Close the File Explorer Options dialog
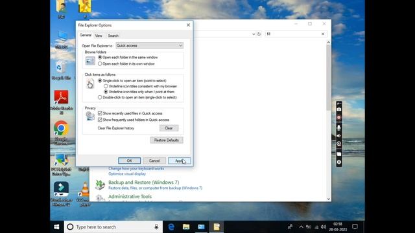Image resolution: width=415 pixels, height=233 pixels. (188, 25)
